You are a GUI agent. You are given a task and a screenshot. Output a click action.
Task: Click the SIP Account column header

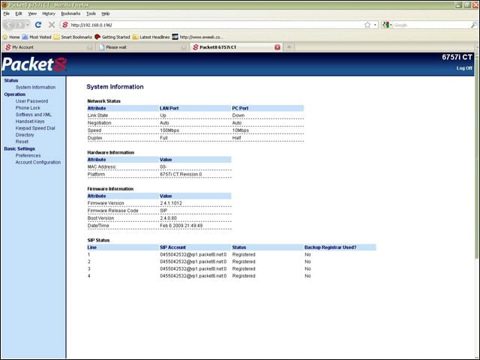(172, 247)
